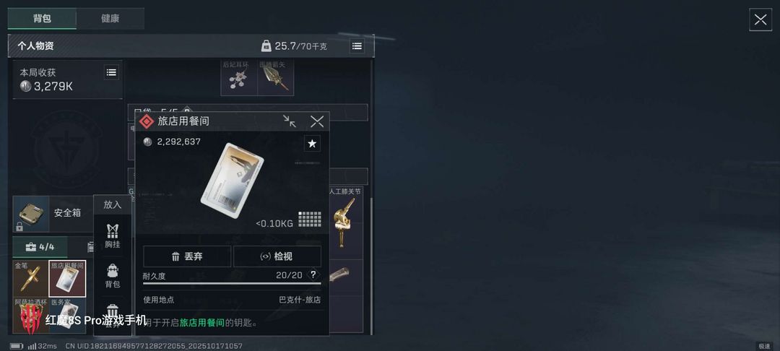Click the 耐久度 durability bar

pyautogui.click(x=232, y=283)
